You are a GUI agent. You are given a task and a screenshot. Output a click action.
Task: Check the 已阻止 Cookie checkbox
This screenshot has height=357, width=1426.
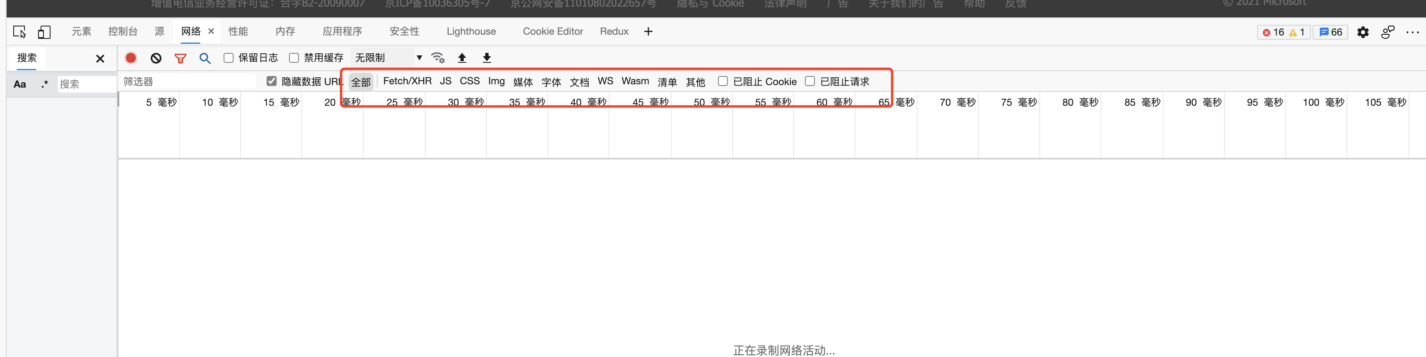pyautogui.click(x=723, y=81)
